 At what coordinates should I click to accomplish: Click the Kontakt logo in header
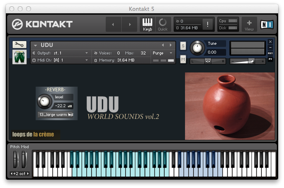tap(42, 24)
